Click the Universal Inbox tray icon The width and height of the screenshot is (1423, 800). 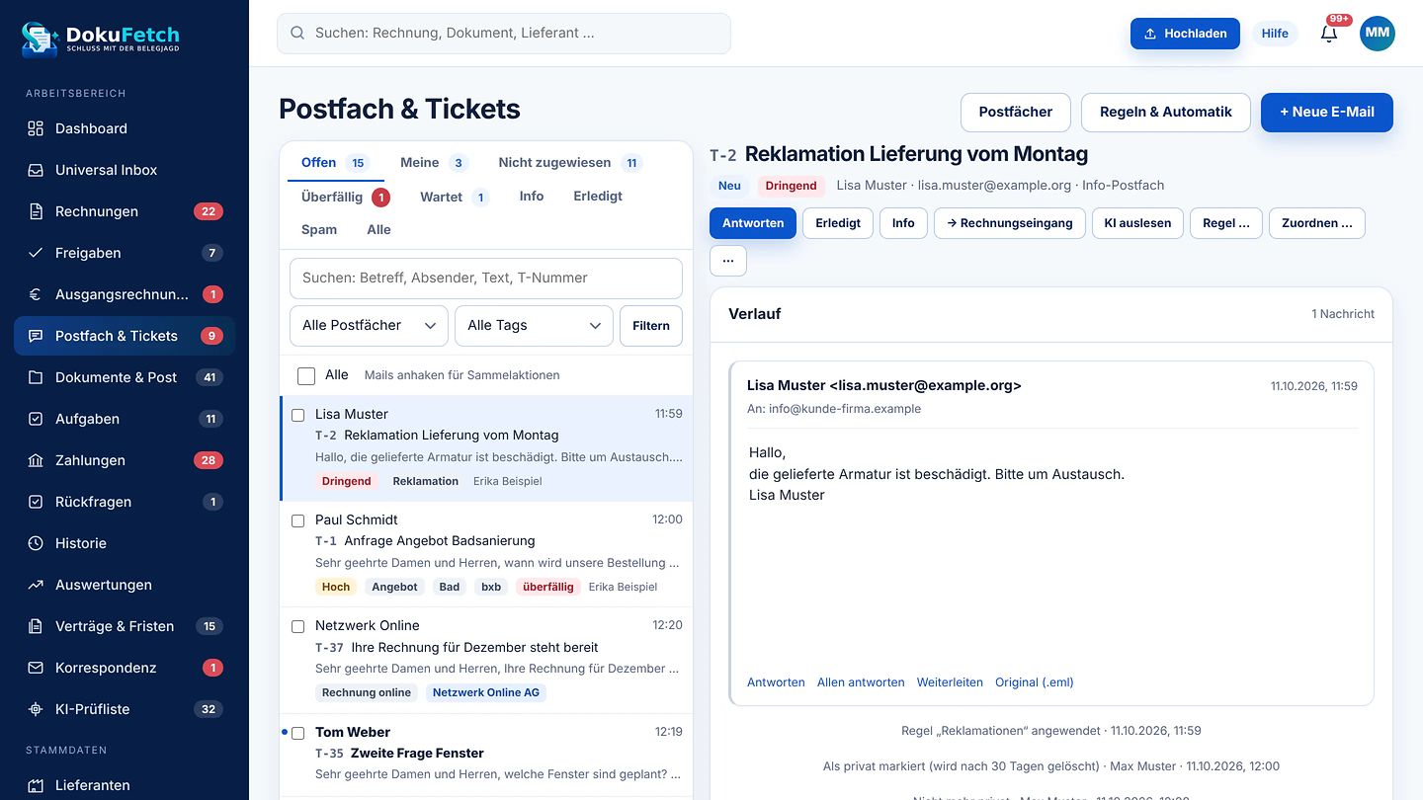[x=36, y=170]
